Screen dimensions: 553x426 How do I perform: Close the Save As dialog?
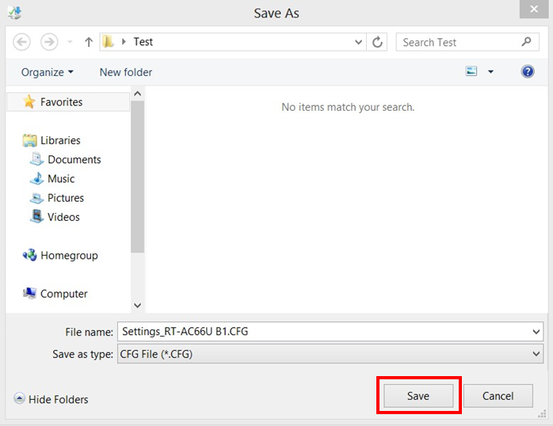(534, 9)
